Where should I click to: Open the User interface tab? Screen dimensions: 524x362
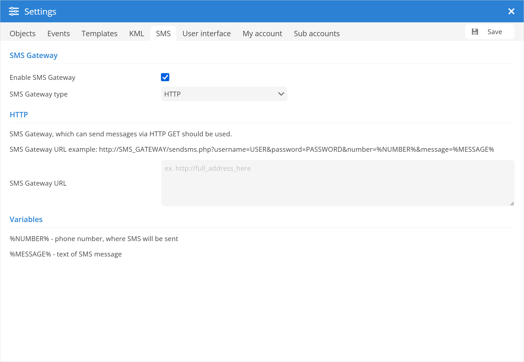click(x=206, y=33)
